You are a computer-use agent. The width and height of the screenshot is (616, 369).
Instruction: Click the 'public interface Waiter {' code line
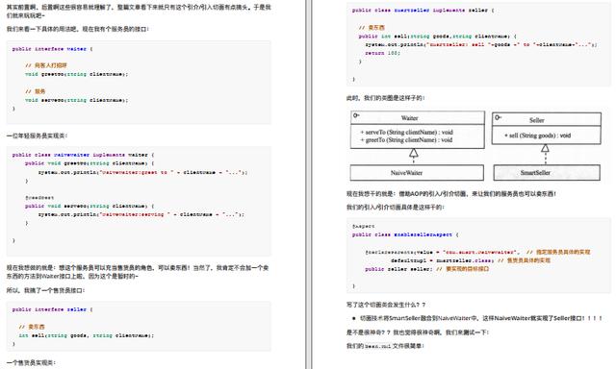52,49
